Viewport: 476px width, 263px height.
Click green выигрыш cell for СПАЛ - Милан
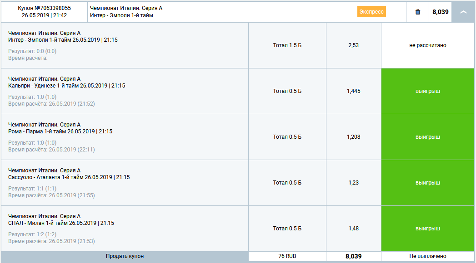(428, 229)
